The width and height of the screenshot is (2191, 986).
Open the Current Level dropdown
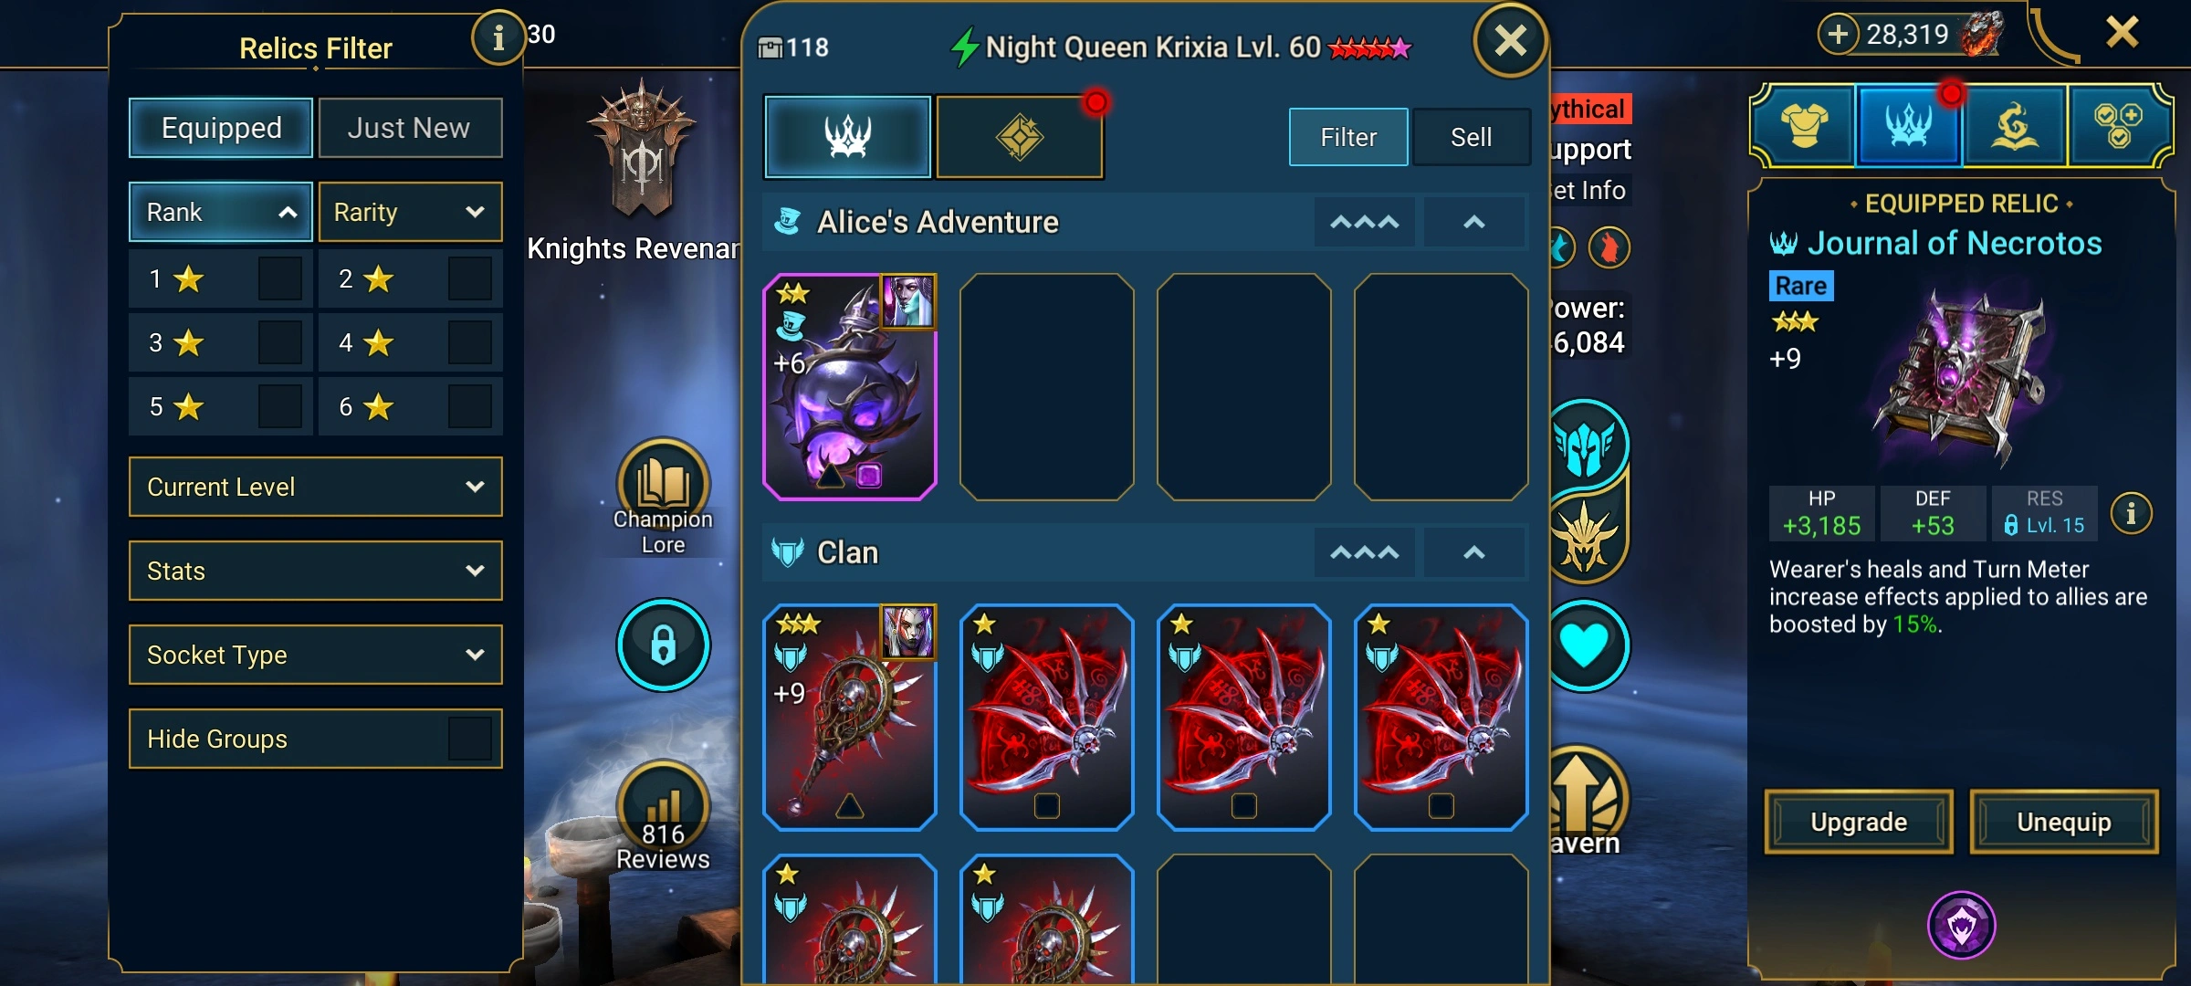[316, 487]
